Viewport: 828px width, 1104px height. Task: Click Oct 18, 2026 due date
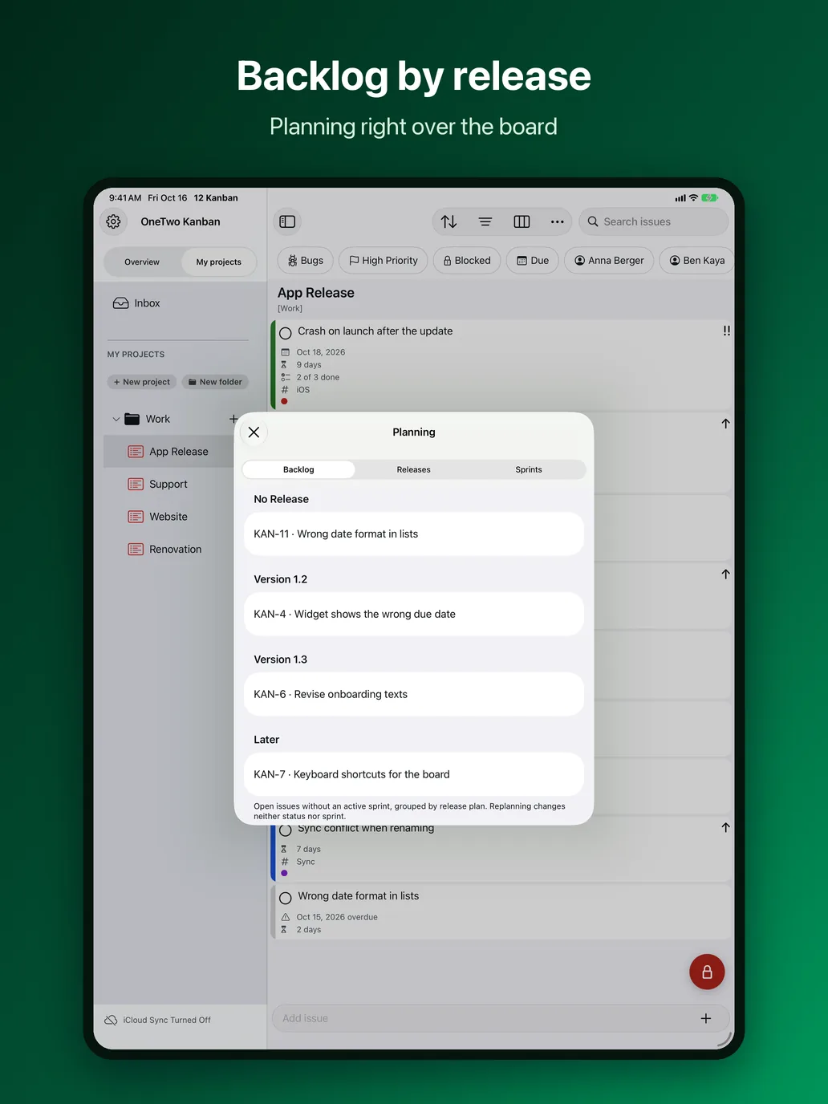click(321, 352)
